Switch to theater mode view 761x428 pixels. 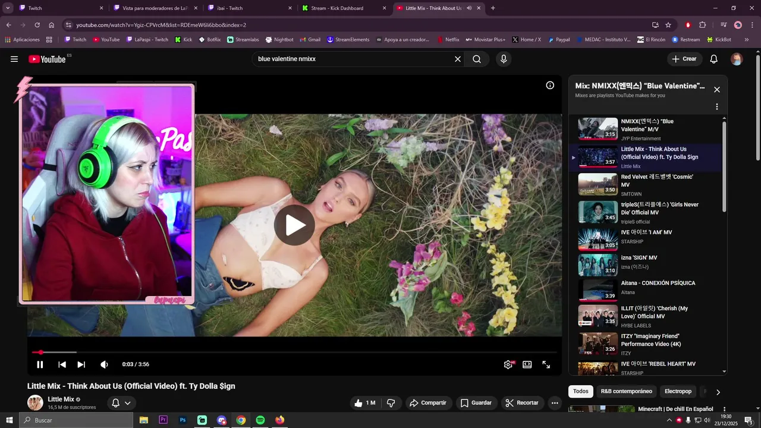point(527,364)
